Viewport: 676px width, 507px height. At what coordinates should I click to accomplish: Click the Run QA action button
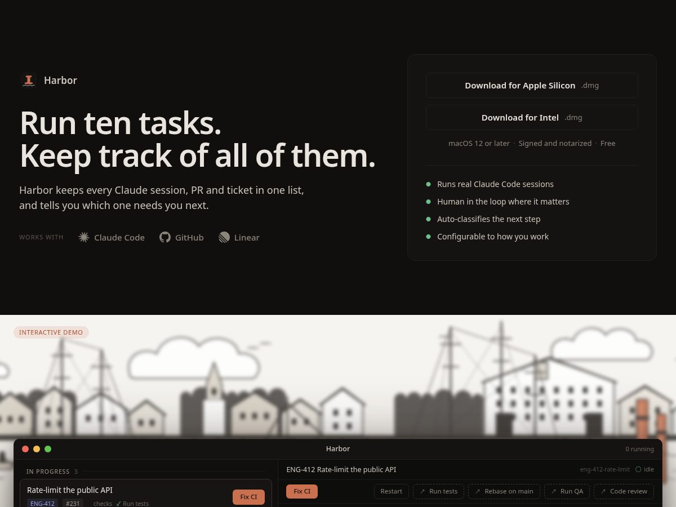click(x=567, y=491)
